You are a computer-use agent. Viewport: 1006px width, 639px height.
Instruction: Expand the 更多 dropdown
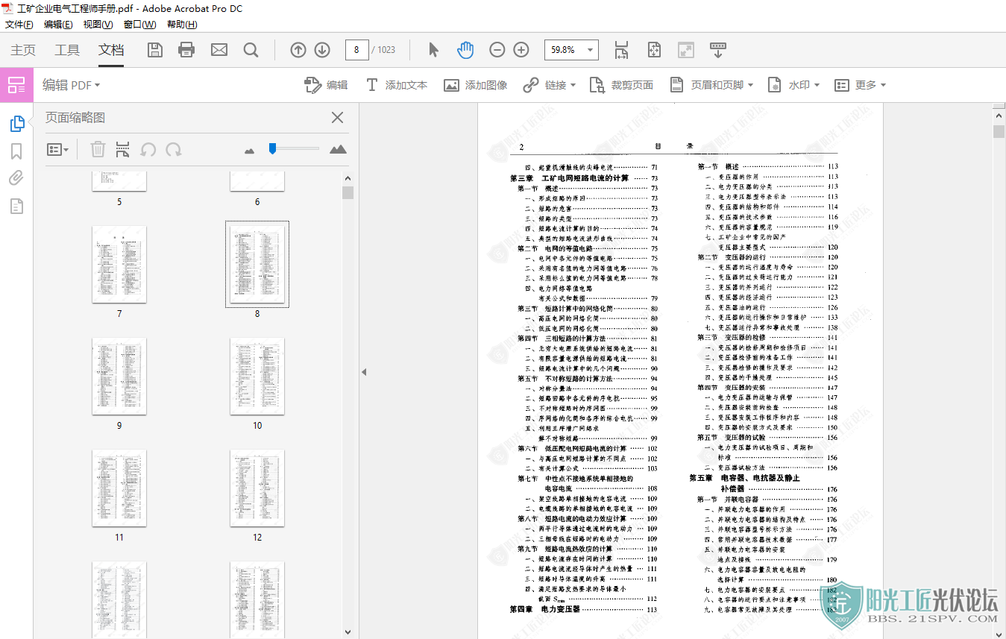click(883, 85)
